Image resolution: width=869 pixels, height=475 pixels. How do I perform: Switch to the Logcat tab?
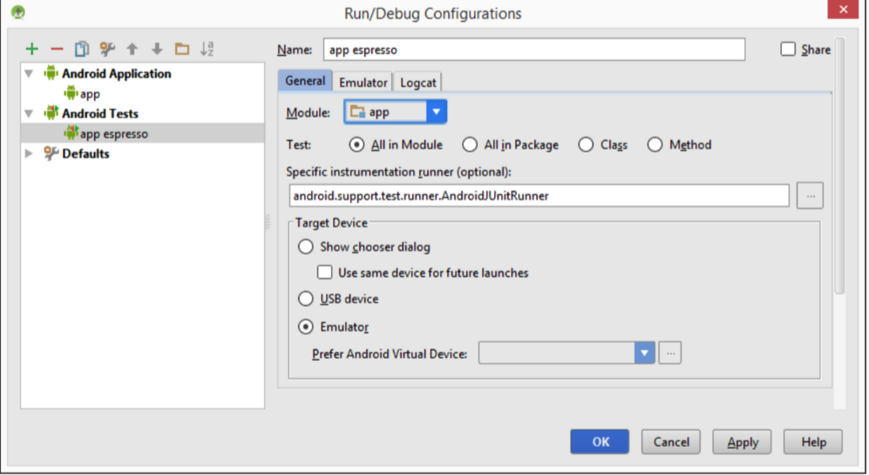pyautogui.click(x=418, y=82)
